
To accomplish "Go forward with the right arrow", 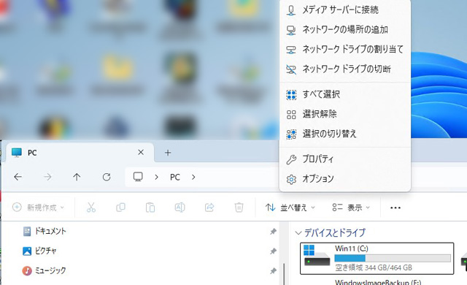I will 47,177.
